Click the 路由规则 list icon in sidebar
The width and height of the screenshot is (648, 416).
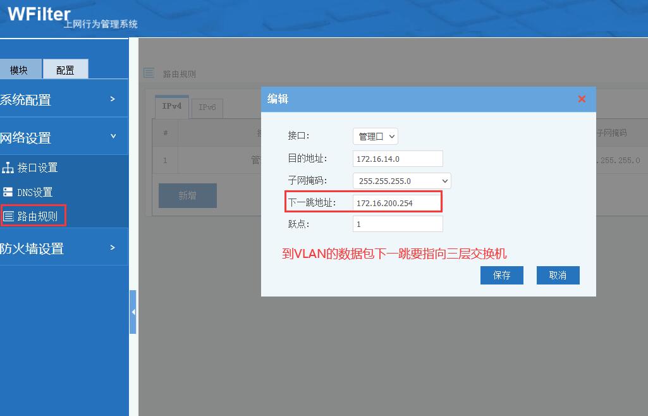tap(8, 216)
